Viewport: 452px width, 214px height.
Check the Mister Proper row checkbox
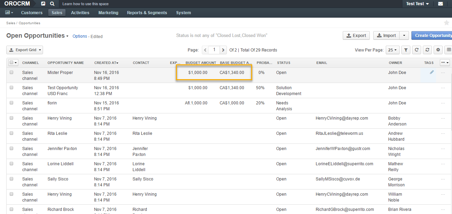click(11, 73)
